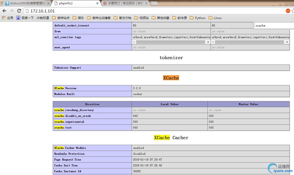The image size is (294, 175).
Task: Click Cache Init Time value 2016-01-19 07:26:40
Action: (147, 165)
